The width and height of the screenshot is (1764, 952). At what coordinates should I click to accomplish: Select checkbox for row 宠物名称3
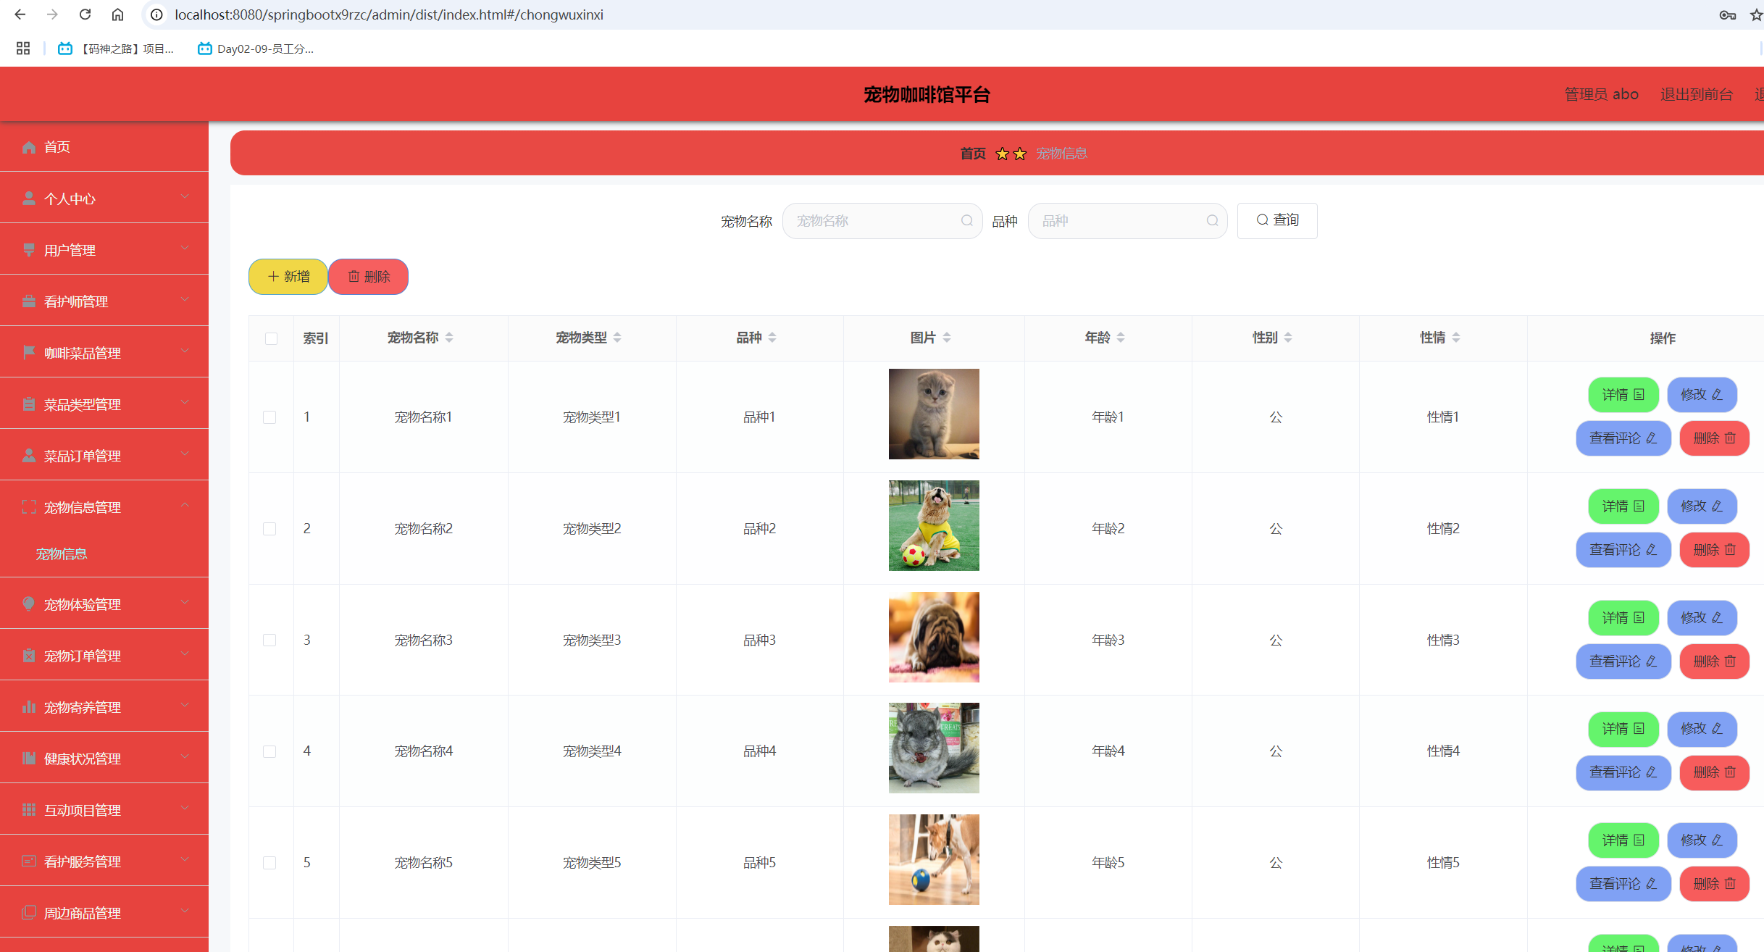coord(269,640)
